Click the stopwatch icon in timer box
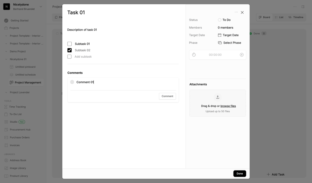This screenshot has width=312, height=183. 194,55
